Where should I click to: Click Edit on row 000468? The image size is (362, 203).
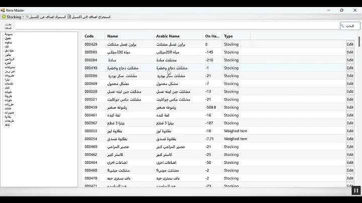click(350, 170)
